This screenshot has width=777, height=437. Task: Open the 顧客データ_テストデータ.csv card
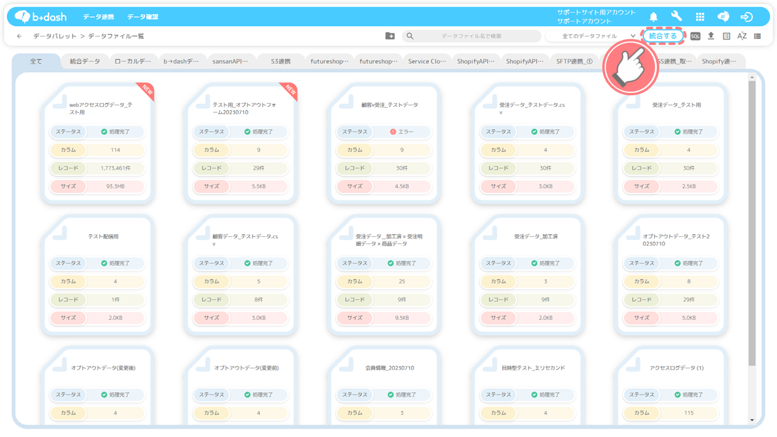(241, 275)
